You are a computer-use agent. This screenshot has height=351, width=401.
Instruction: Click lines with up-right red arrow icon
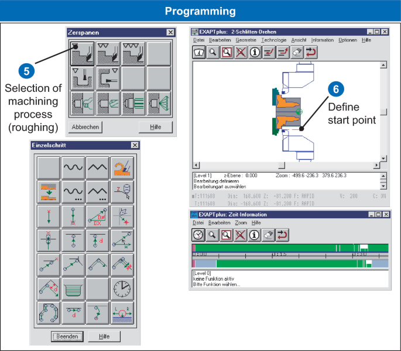click(x=283, y=53)
